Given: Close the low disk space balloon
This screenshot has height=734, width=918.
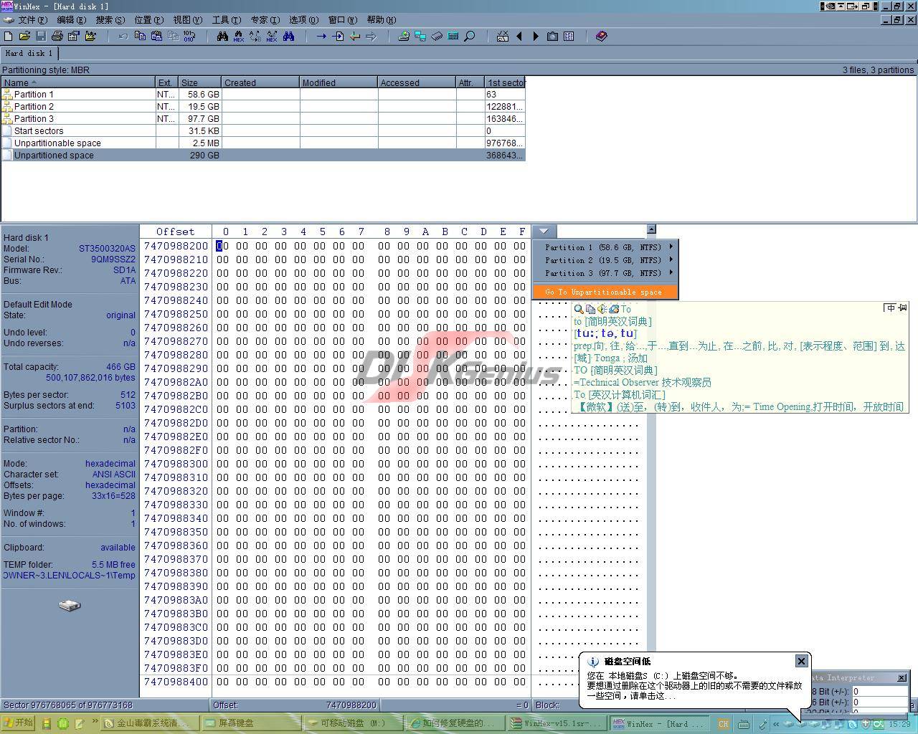Looking at the screenshot, I should click(801, 661).
